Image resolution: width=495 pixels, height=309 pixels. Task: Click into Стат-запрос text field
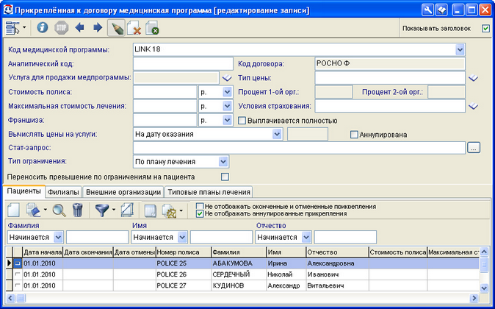[x=299, y=148]
